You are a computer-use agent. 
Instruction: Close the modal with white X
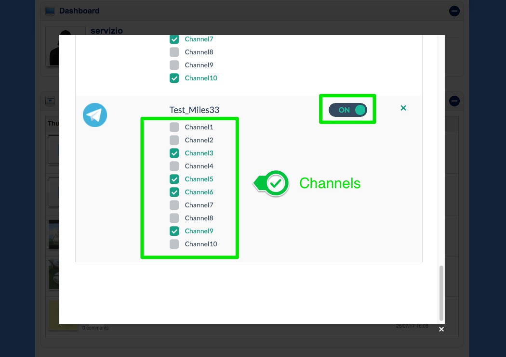[x=441, y=330]
